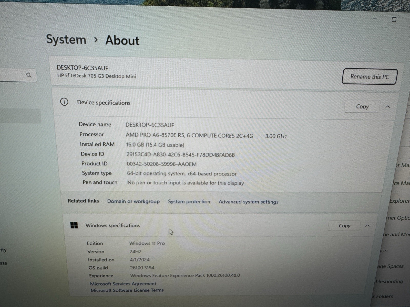Collapse the Device specifications section chevron
This screenshot has height=307, width=410.
pos(387,107)
